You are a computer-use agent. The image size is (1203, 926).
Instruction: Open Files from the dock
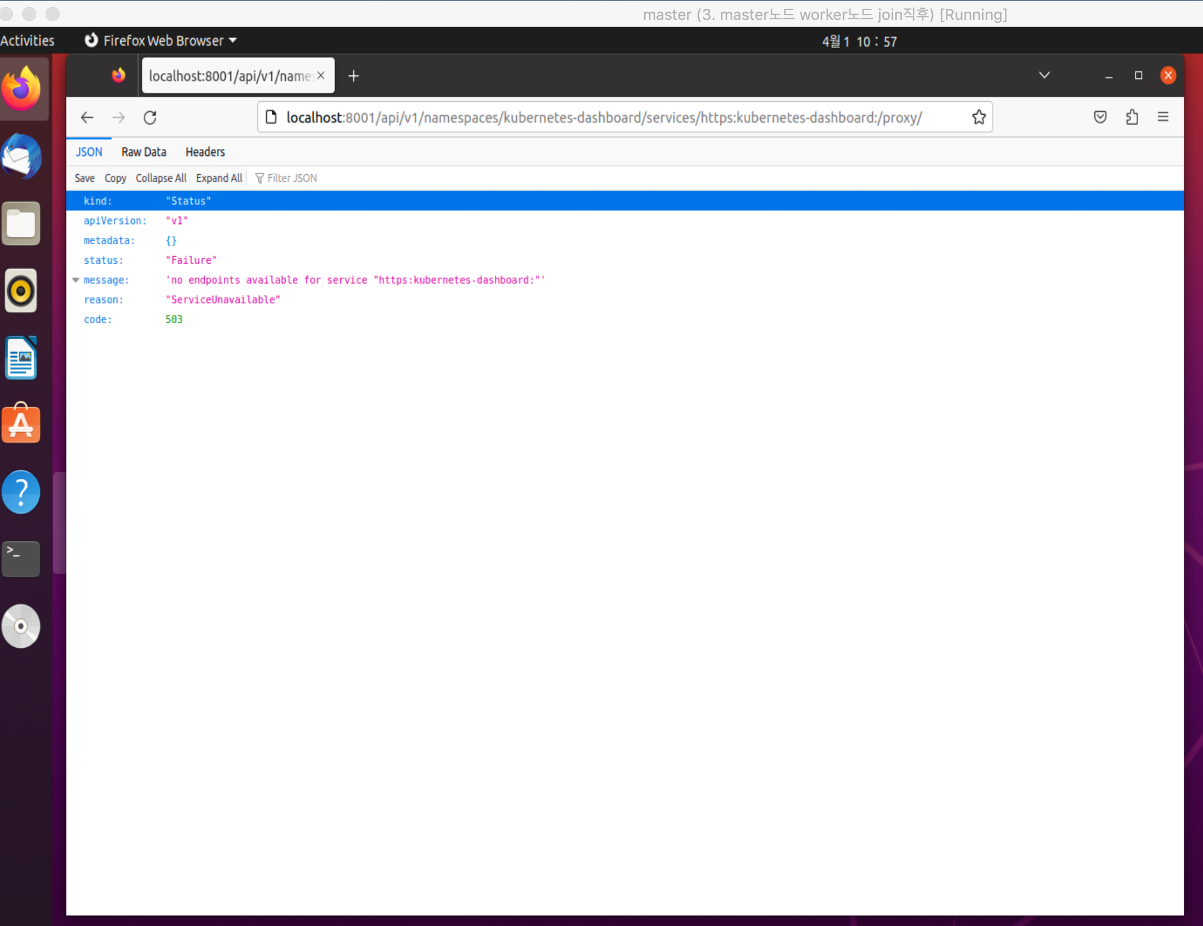point(22,223)
